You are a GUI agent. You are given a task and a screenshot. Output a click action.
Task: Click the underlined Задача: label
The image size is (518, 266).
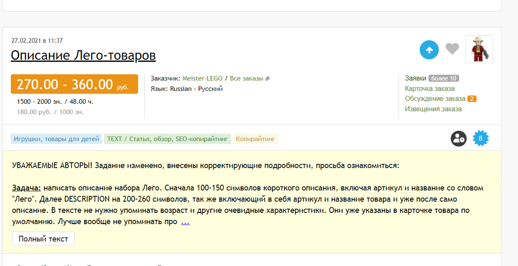point(27,188)
